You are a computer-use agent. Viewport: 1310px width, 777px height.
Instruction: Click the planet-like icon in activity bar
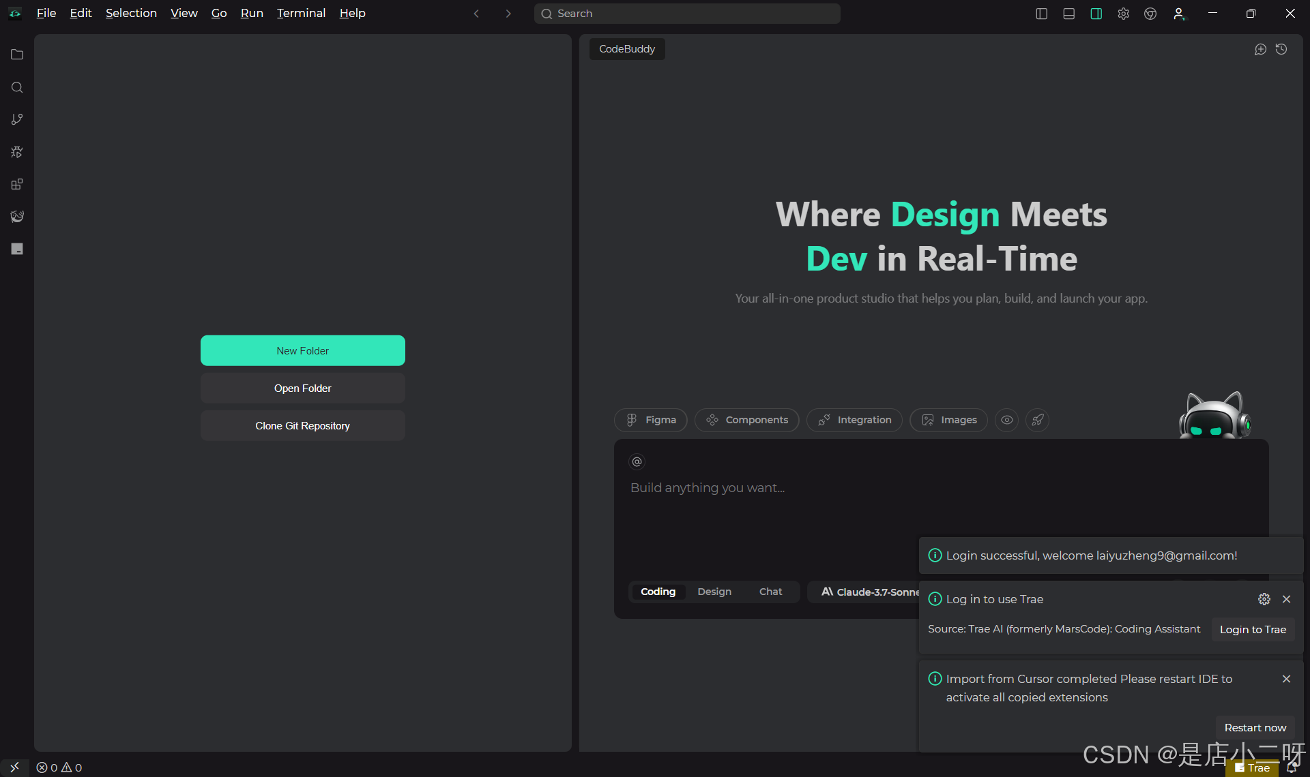click(x=17, y=216)
